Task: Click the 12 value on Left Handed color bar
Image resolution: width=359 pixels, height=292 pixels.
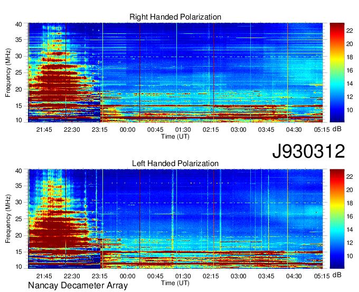Action: 349,243
